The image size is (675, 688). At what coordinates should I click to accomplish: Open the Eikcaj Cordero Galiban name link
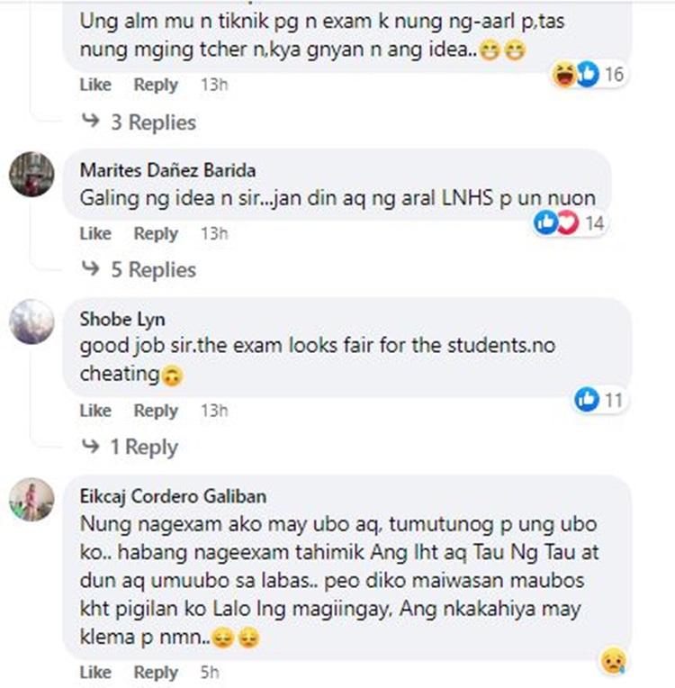click(173, 497)
